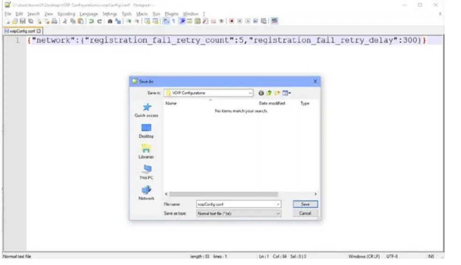461x265 pixels.
Task: Click the Save button in dialog
Action: point(305,204)
